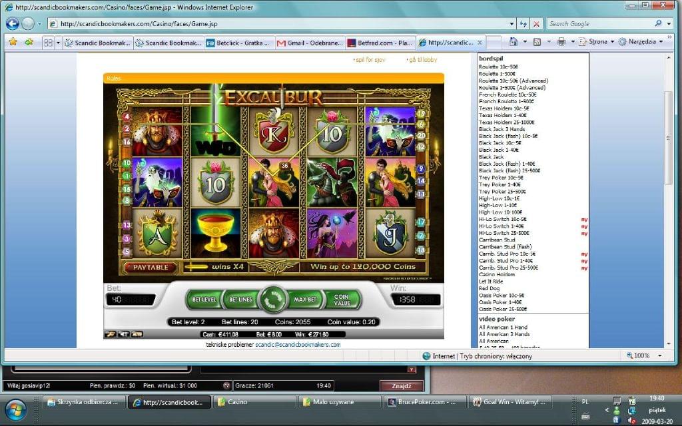Open the search provider dropdown arrow
This screenshot has height=426, width=682.
(x=669, y=24)
